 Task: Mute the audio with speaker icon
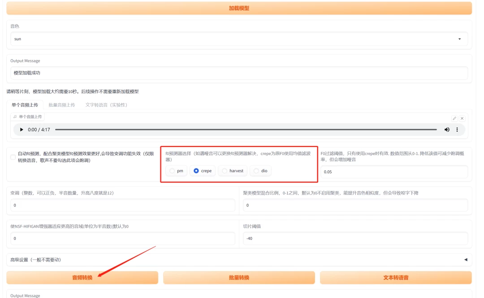pyautogui.click(x=447, y=130)
